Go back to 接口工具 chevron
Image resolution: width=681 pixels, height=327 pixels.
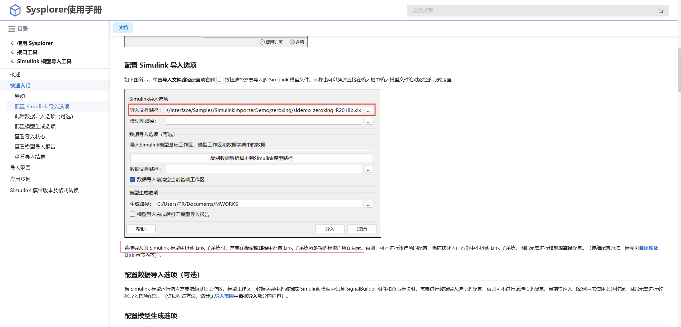click(x=13, y=52)
